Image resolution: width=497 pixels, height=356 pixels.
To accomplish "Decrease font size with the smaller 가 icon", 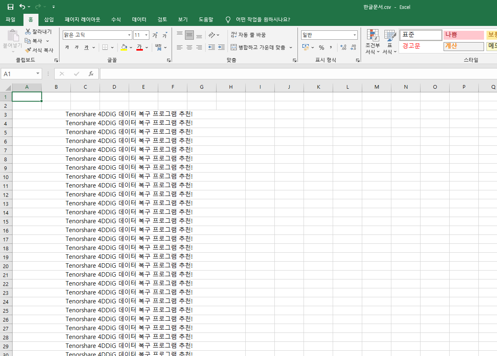I will point(165,35).
